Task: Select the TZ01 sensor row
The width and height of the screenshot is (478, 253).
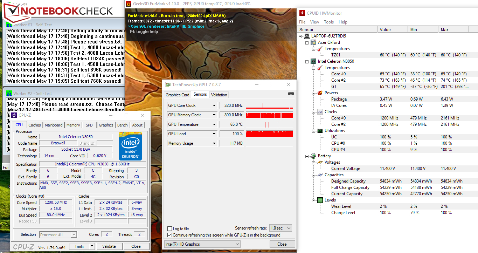Action: click(388, 55)
